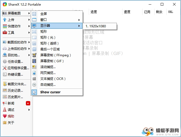The height and width of the screenshot is (137, 181).
Task: Expand the 上传 submenu arrow
Action: click(x=29, y=20)
